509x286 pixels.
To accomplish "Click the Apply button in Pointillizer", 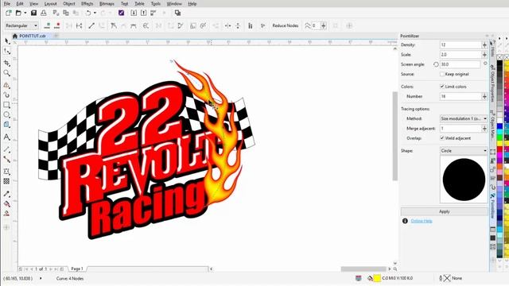I will pos(444,211).
